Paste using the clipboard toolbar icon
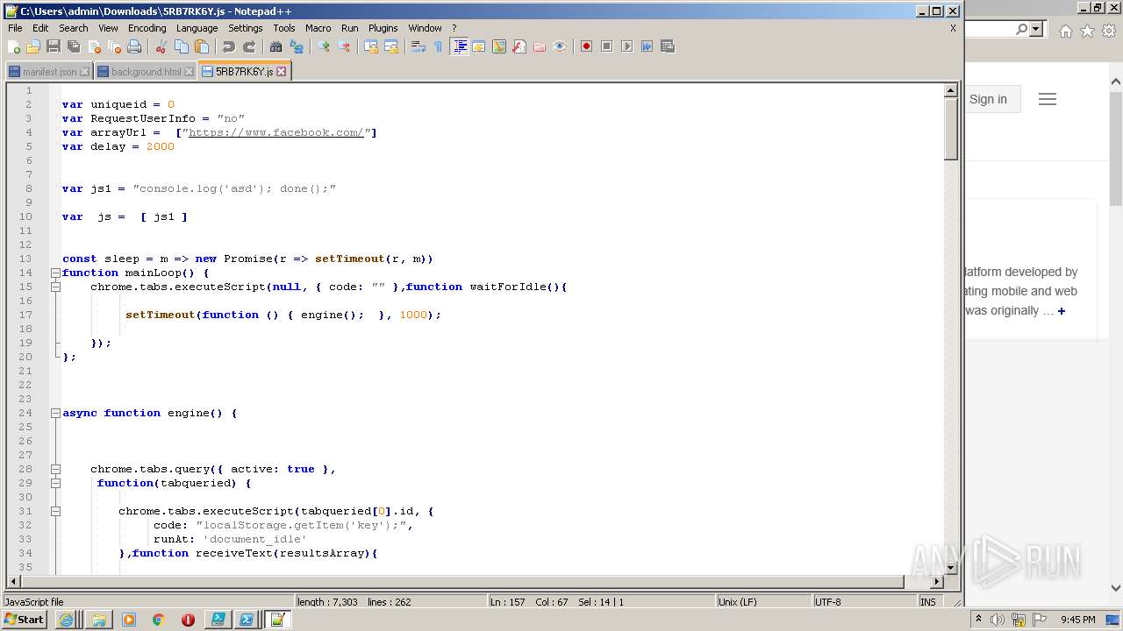Image resolution: width=1123 pixels, height=631 pixels. 202,46
